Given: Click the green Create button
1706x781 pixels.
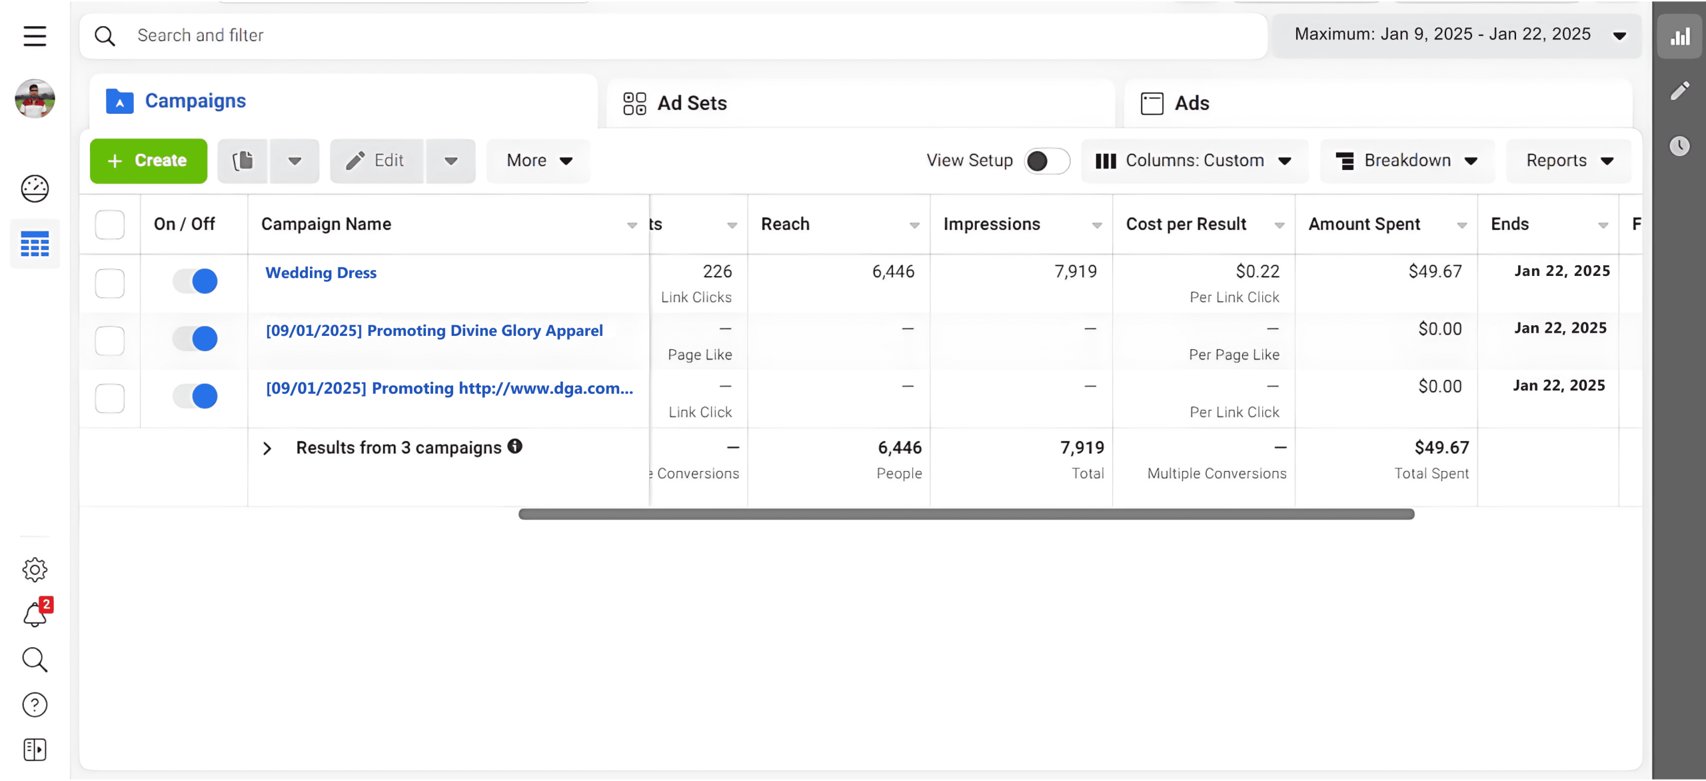Looking at the screenshot, I should point(149,161).
